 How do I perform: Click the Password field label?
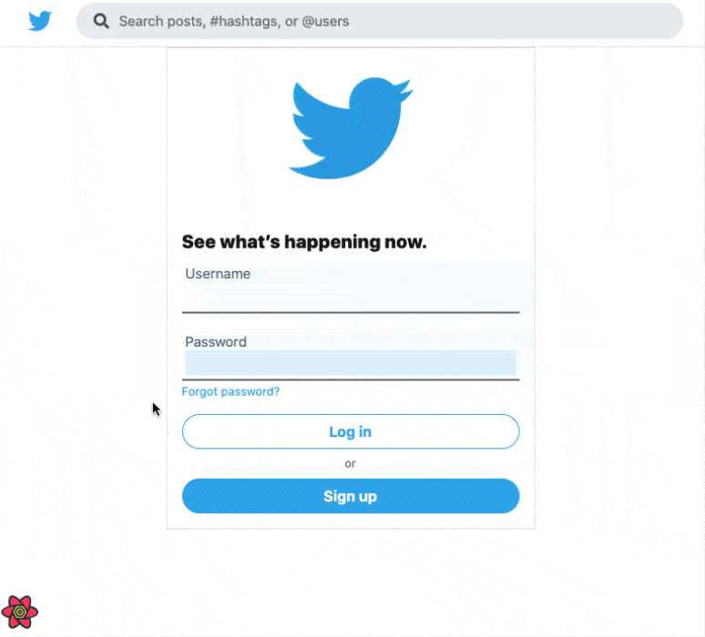click(x=216, y=342)
